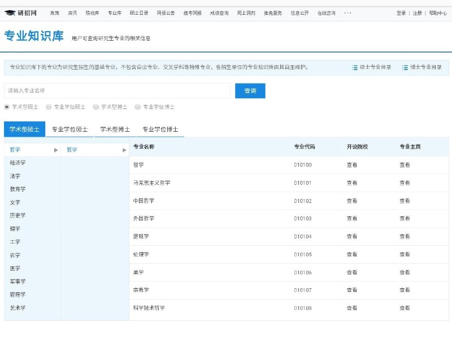452x356 pixels.
Task: Open the 院校库 navigation menu item
Action: point(92,13)
